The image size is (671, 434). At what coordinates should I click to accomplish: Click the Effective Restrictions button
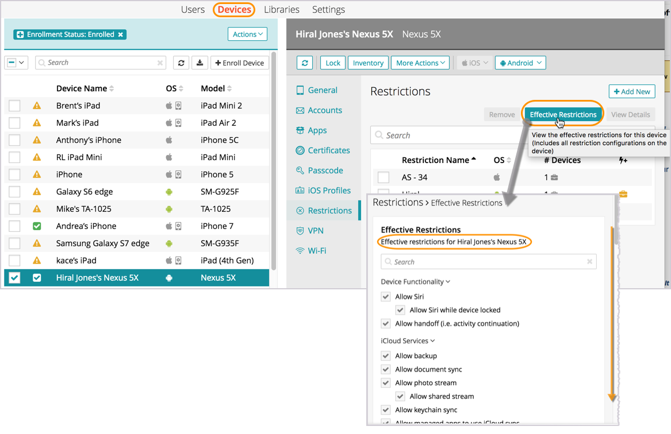pos(563,115)
